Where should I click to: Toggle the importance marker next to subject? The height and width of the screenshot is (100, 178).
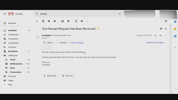coord(98,29)
